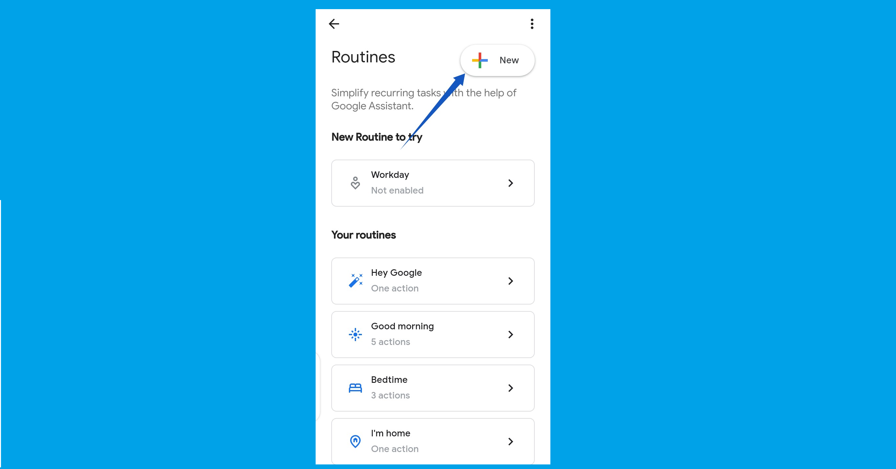Click the Hey Google magic wand icon
This screenshot has height=469, width=896.
355,280
